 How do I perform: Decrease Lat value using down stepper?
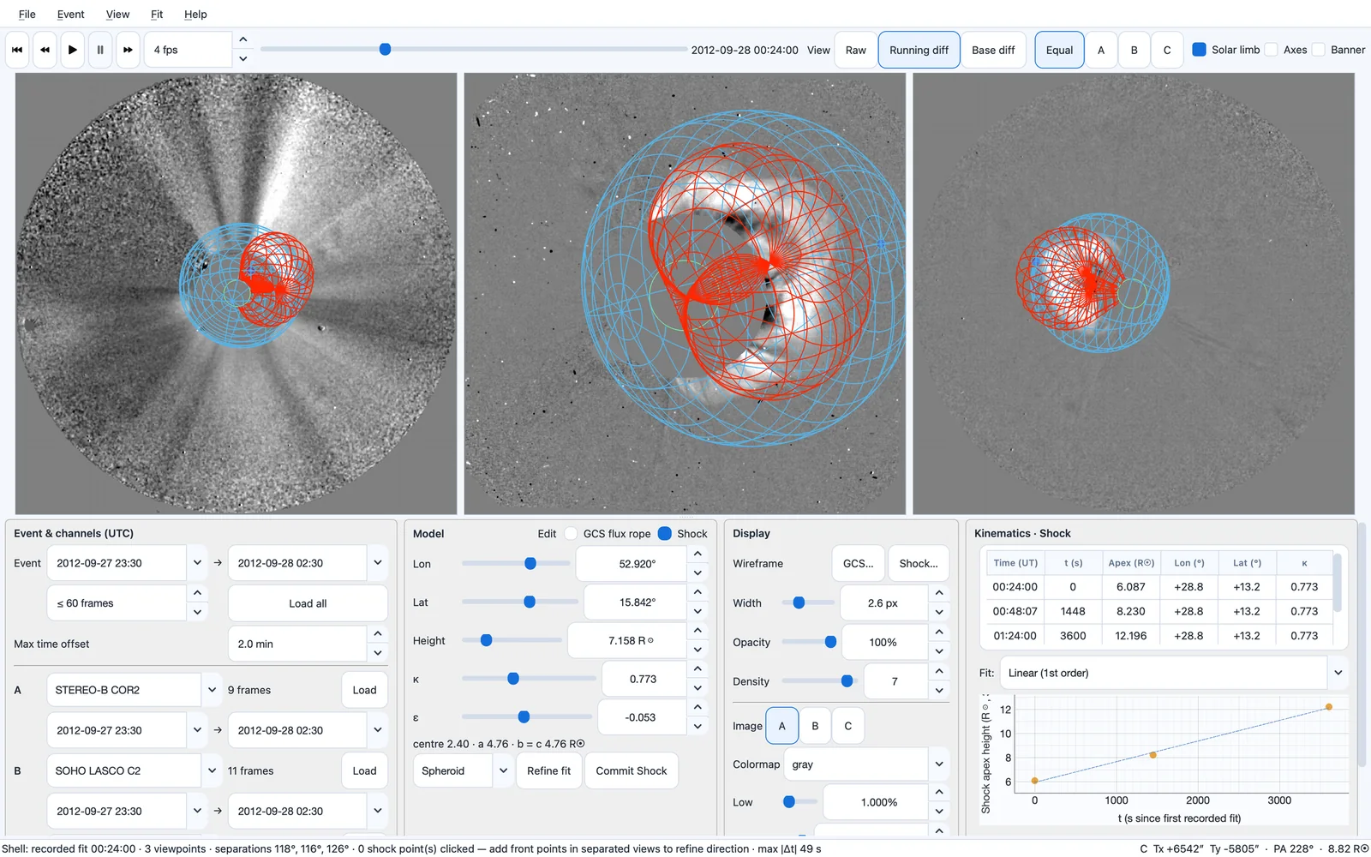697,612
